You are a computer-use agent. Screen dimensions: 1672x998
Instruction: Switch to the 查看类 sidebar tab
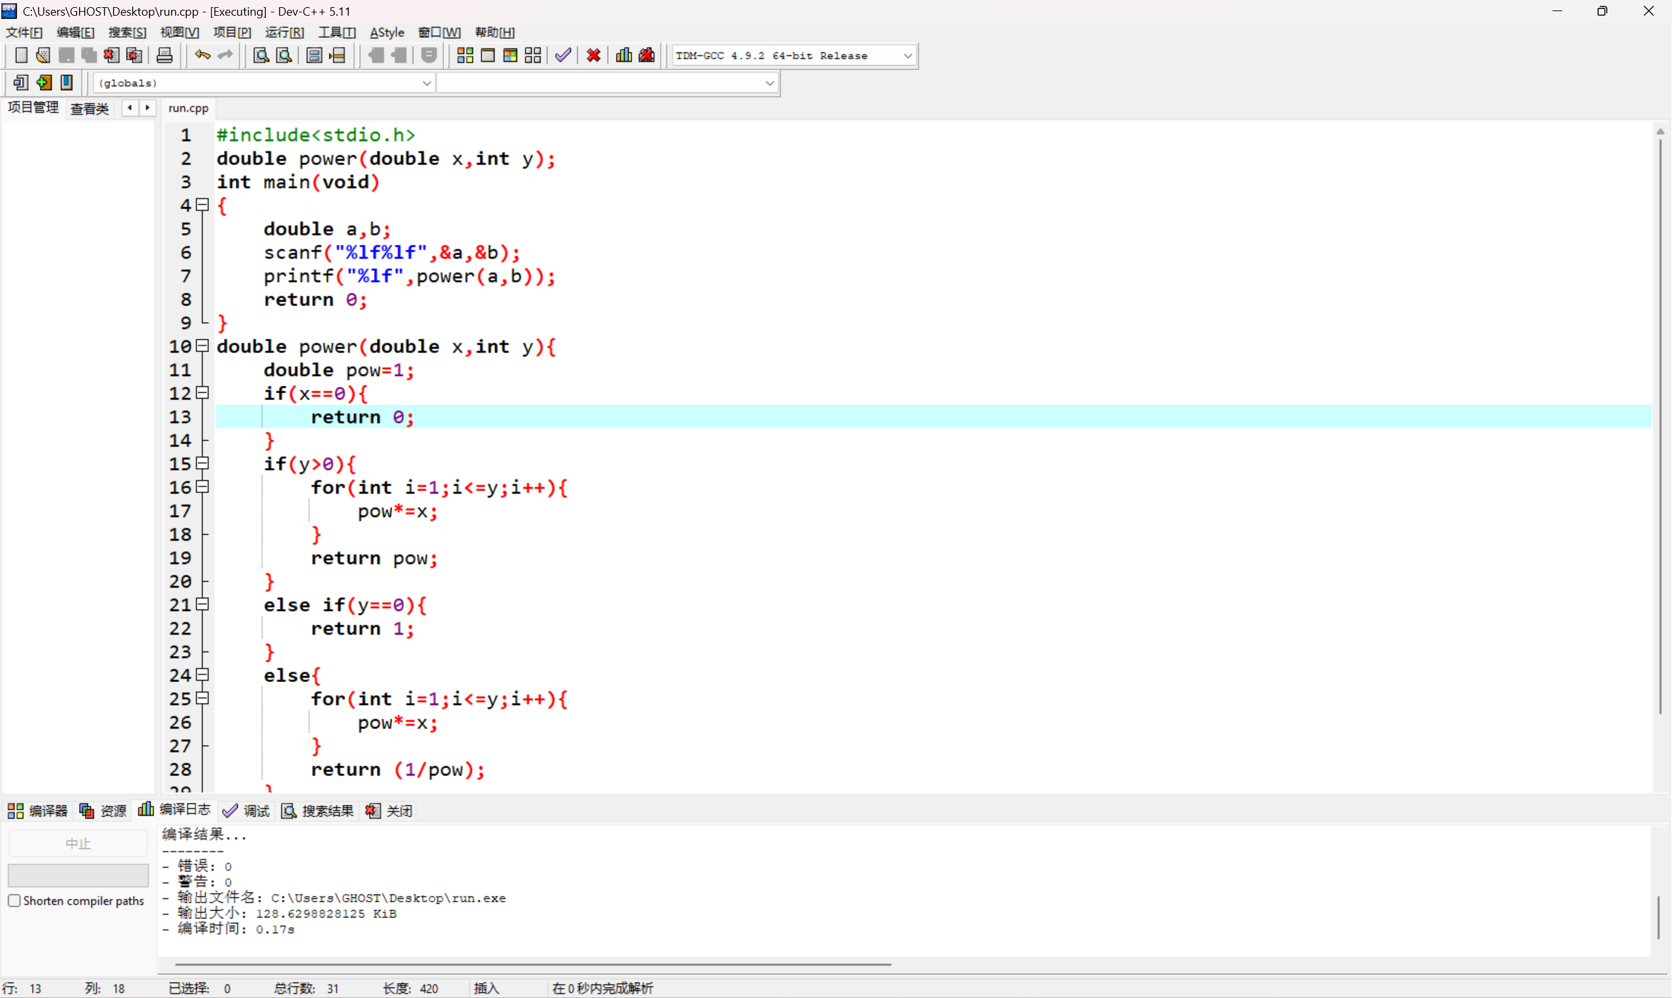point(89,108)
